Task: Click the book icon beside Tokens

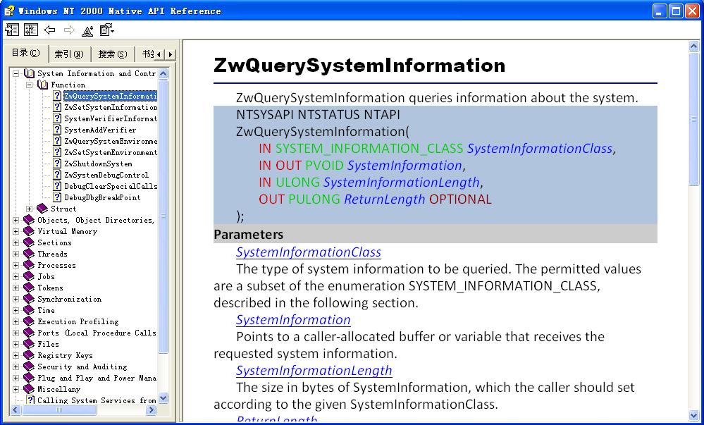Action: pos(29,288)
